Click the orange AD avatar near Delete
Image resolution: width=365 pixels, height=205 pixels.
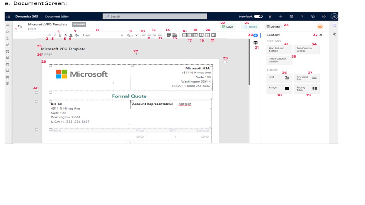(x=320, y=26)
